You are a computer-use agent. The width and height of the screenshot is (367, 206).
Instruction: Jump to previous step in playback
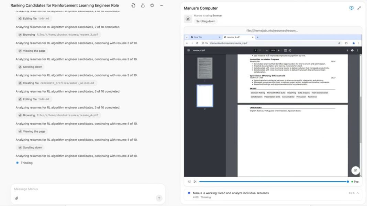coord(189,182)
